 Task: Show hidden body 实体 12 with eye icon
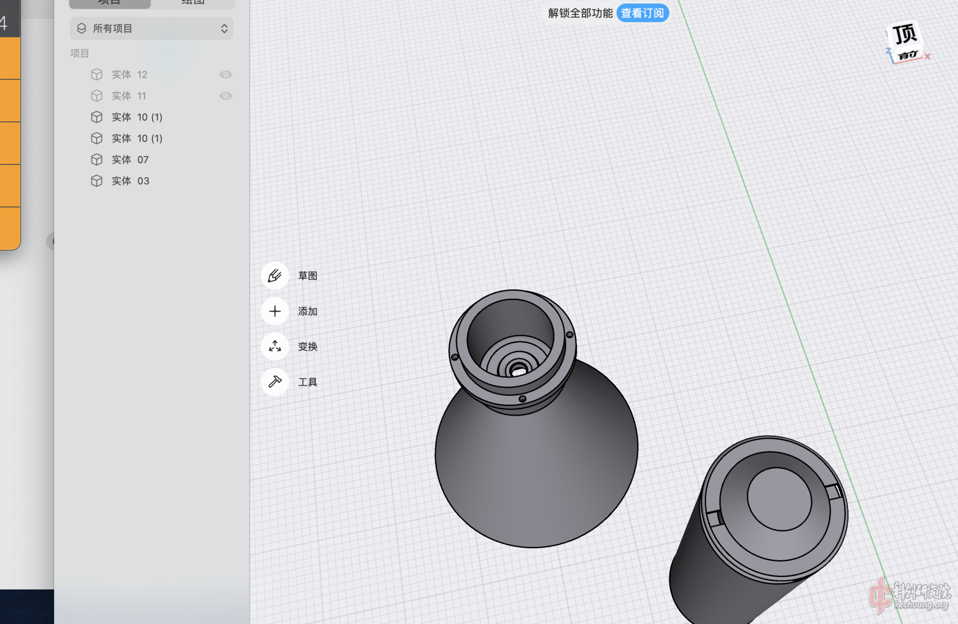(x=226, y=74)
